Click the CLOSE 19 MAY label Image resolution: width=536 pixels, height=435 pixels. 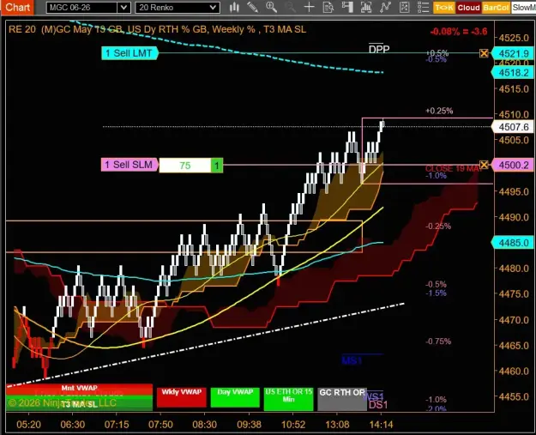point(453,169)
